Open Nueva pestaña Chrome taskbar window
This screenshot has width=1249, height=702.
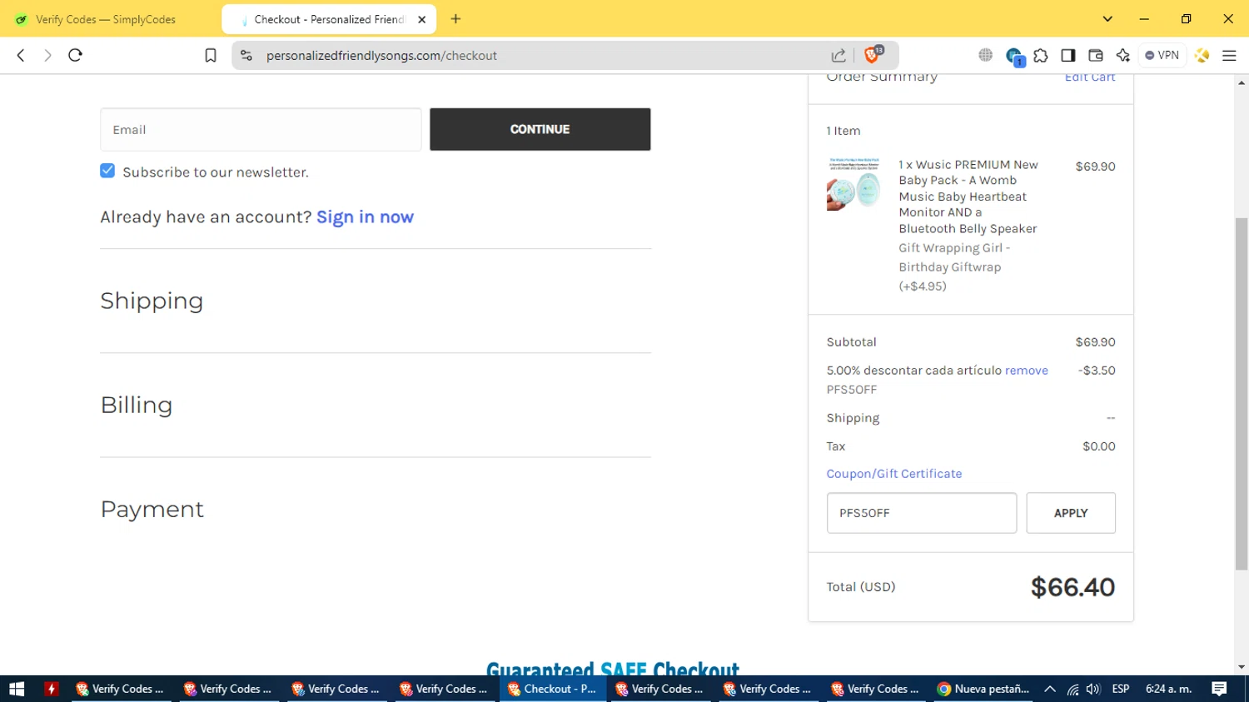pyautogui.click(x=983, y=689)
